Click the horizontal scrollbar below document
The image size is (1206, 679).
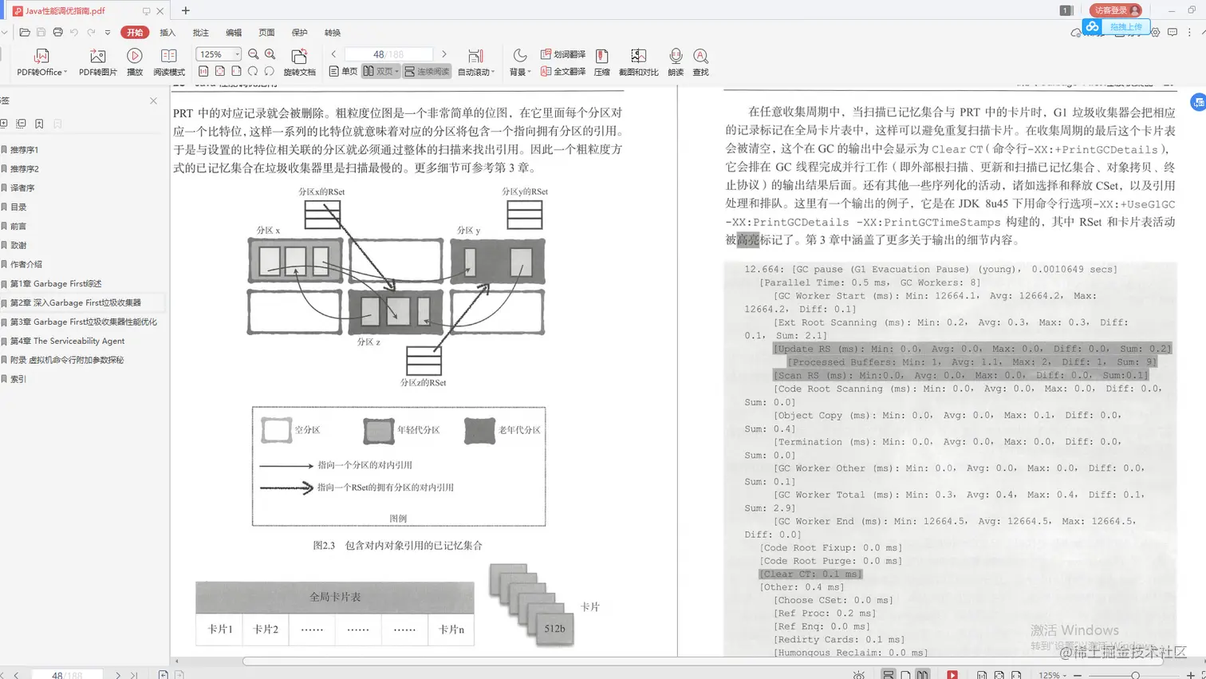[x=702, y=661]
